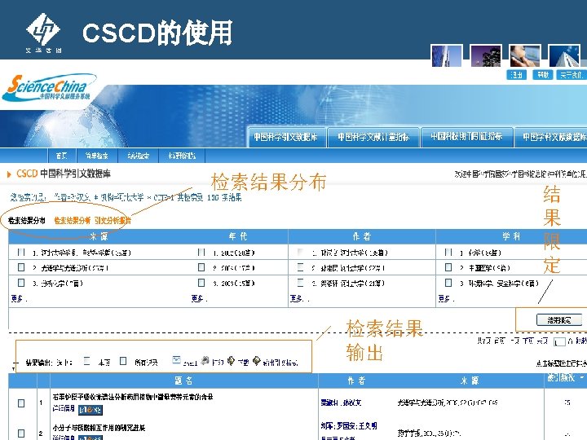
Task: Select the 所有记录 (all records) output checkbox
Action: tap(123, 361)
